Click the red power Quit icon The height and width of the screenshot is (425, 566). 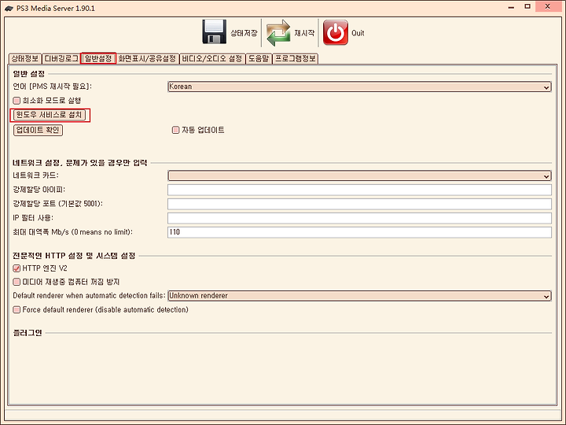(x=336, y=32)
